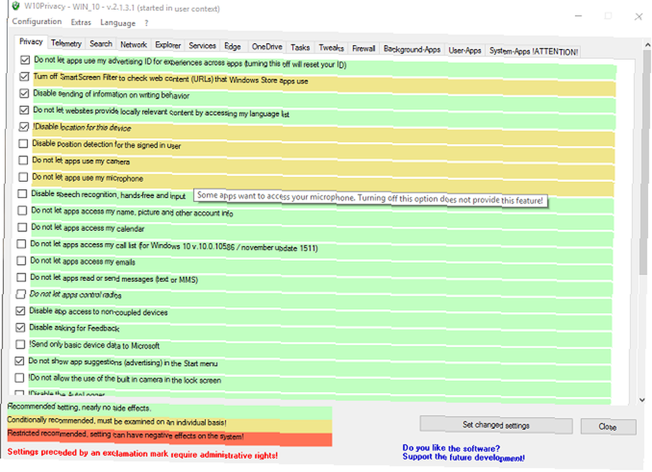Switch to the Background-Apps tab
Image resolution: width=652 pixels, height=472 pixels.
tap(411, 50)
